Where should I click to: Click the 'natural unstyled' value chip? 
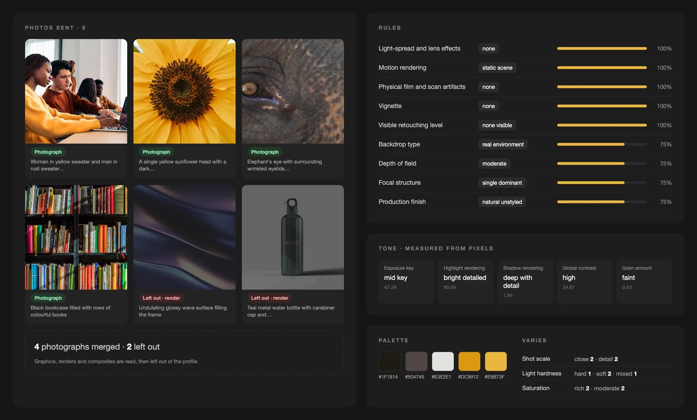[502, 202]
